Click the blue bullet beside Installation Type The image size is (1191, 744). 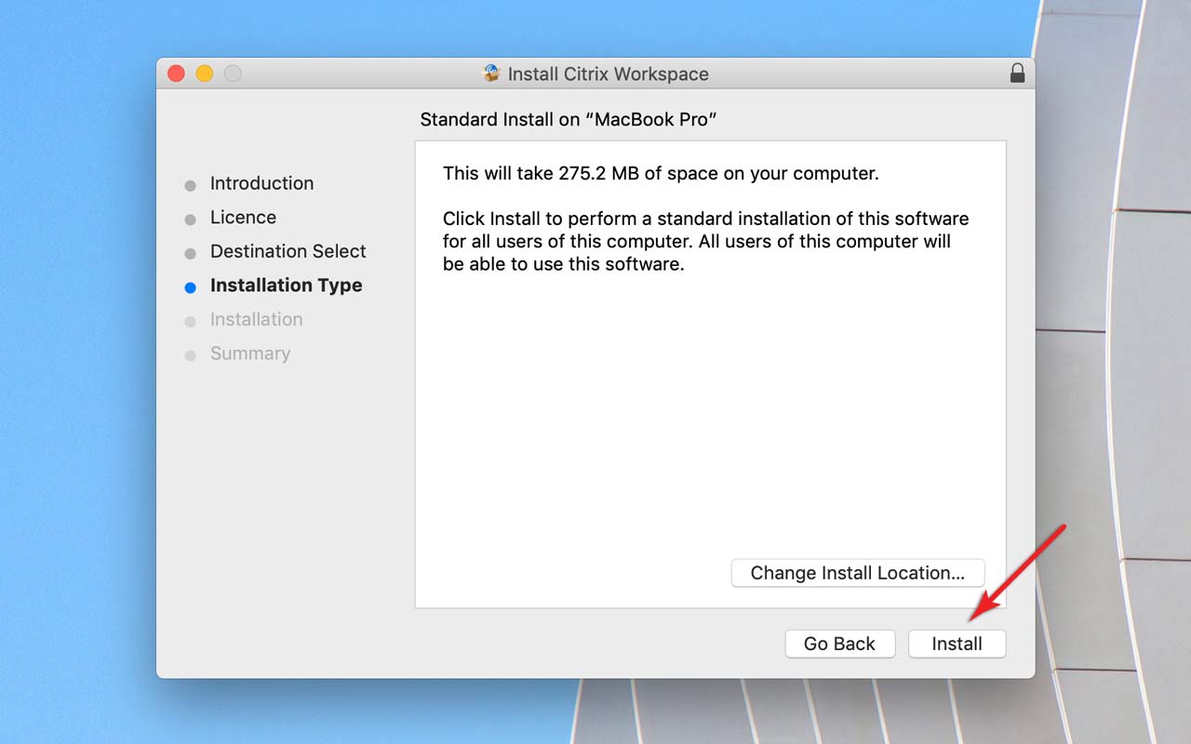click(191, 287)
